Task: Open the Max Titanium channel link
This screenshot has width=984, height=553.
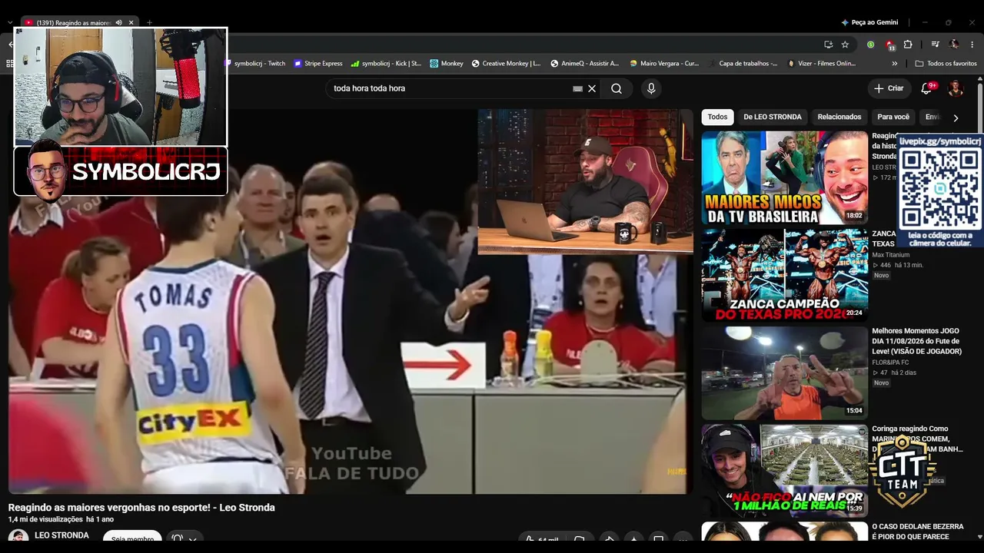Action: click(x=890, y=255)
